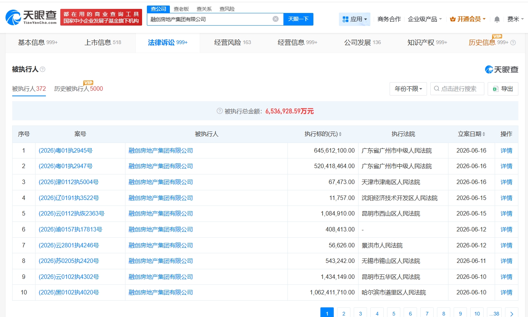Open case (2026)粤01执2947号
This screenshot has height=317, width=528.
(x=65, y=166)
